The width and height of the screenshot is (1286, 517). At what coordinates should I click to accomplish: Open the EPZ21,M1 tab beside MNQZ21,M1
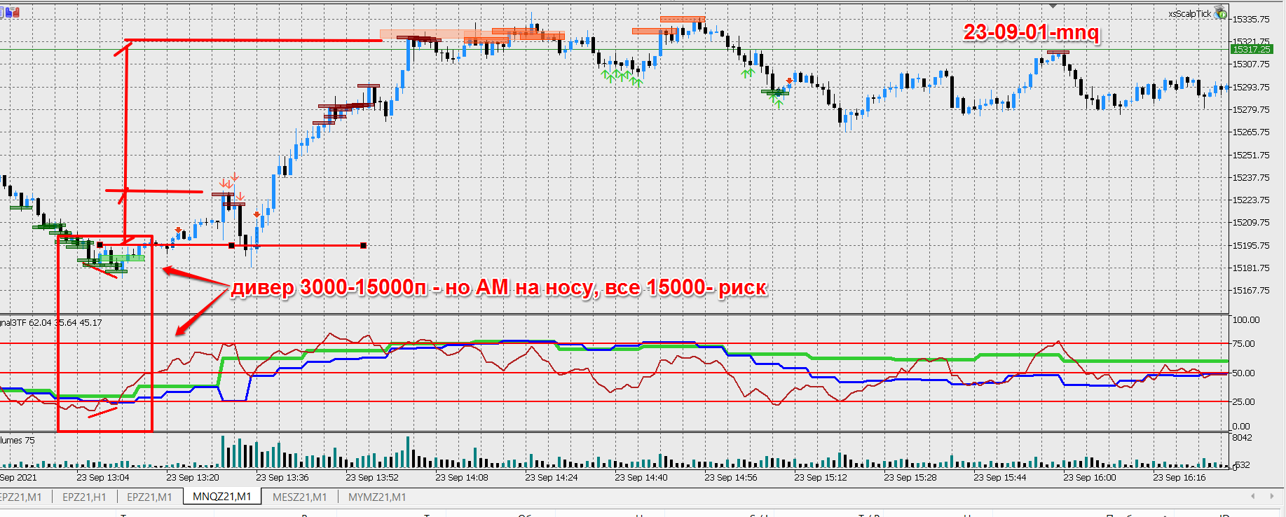149,497
